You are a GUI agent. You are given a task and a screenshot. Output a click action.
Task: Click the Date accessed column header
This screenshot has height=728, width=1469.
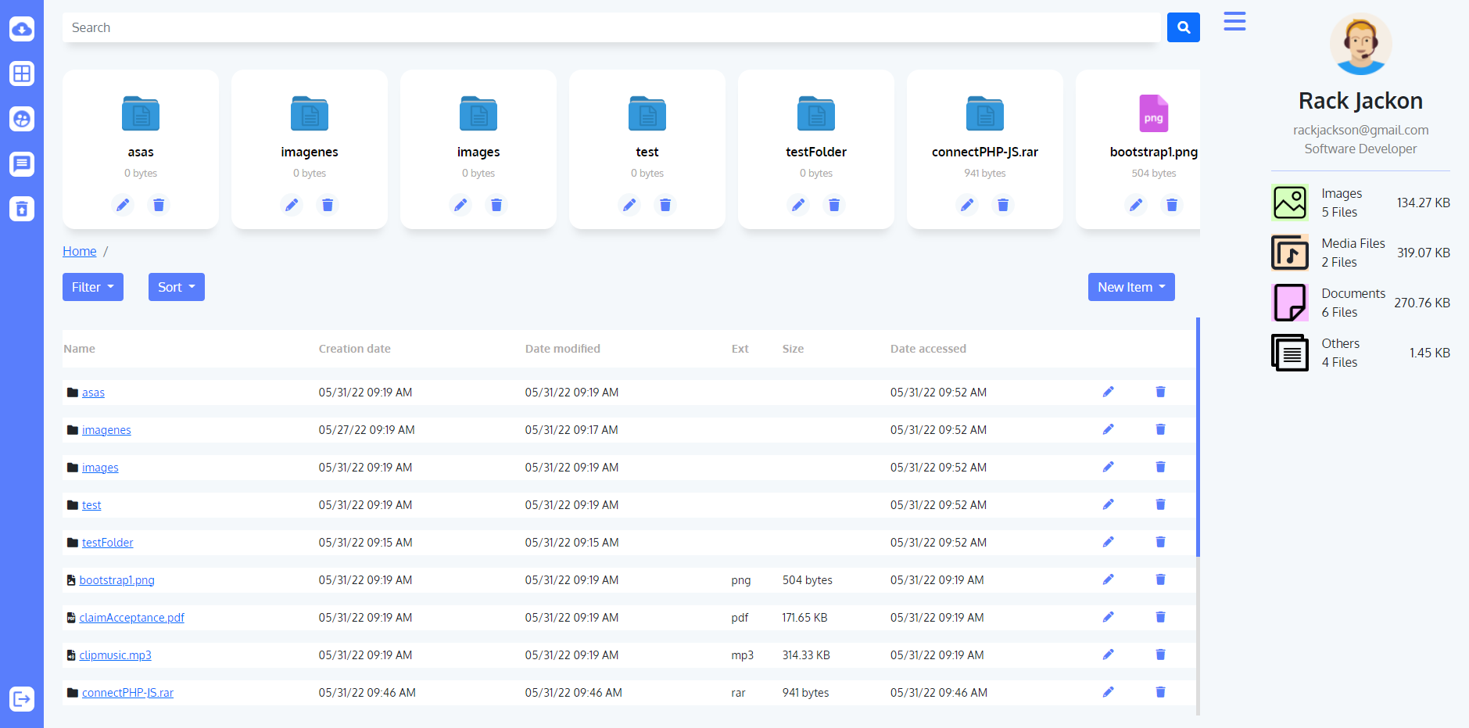click(928, 349)
